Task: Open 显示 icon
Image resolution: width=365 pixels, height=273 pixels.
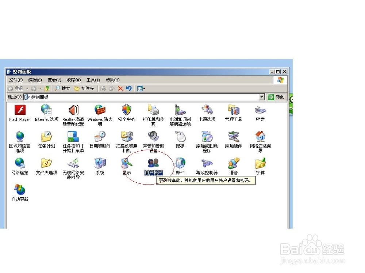Action: tap(127, 163)
